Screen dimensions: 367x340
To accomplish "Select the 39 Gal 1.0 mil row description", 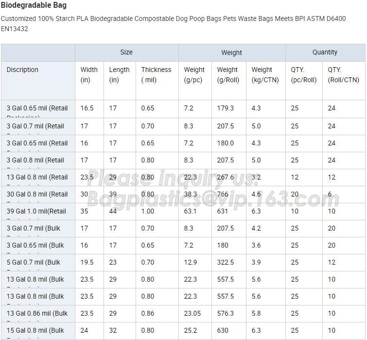I will (x=36, y=211).
